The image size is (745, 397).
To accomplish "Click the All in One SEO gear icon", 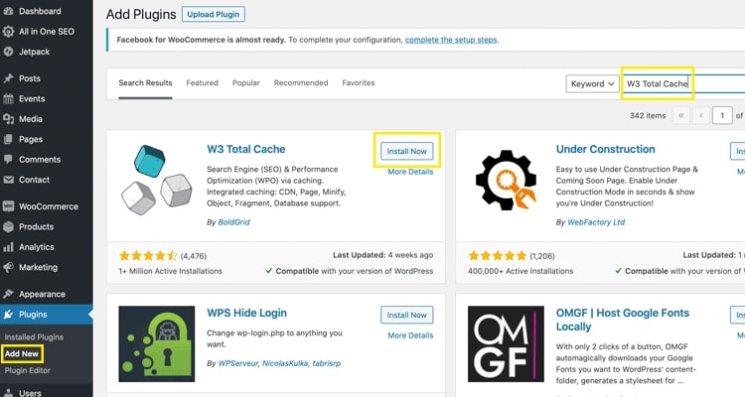I will [x=8, y=32].
